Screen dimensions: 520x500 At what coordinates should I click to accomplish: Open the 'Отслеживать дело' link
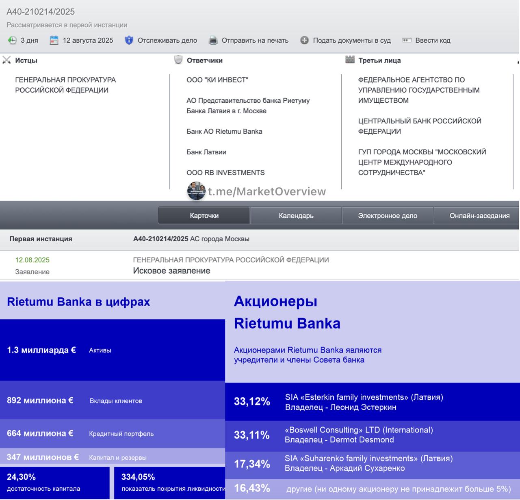click(167, 40)
